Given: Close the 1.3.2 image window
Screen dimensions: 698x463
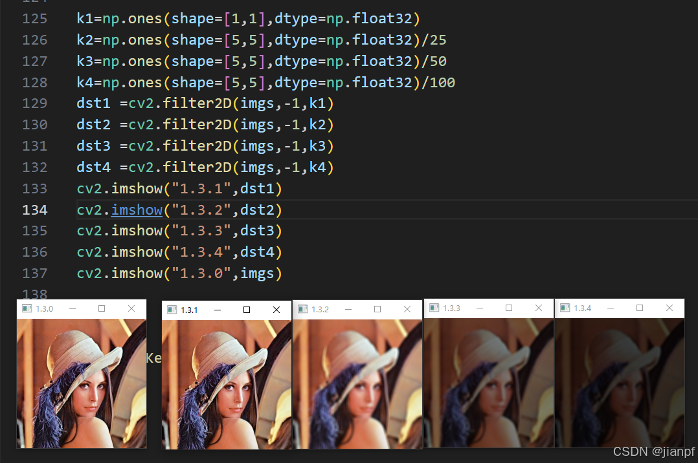Looking at the screenshot, I should tap(407, 309).
